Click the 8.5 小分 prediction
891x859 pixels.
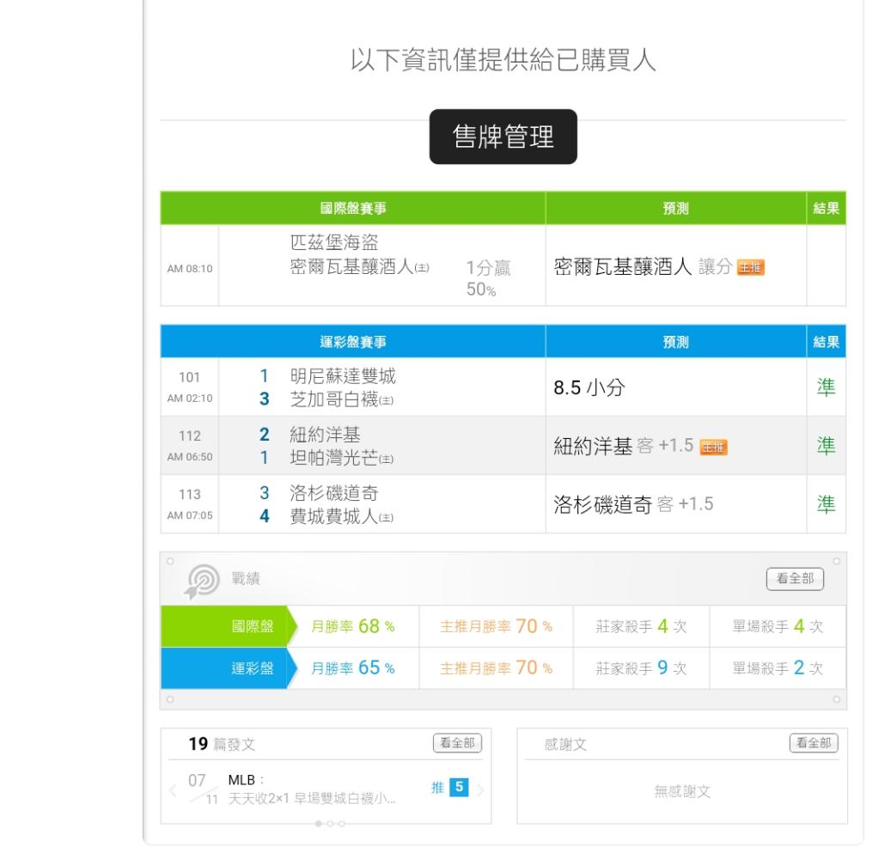point(589,388)
